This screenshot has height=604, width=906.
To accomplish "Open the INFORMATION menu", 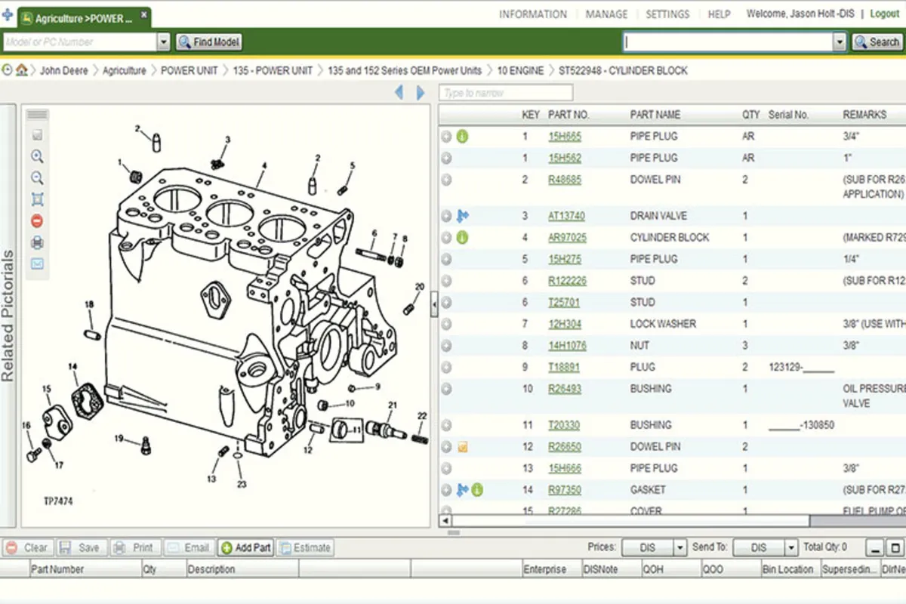I will coord(533,14).
